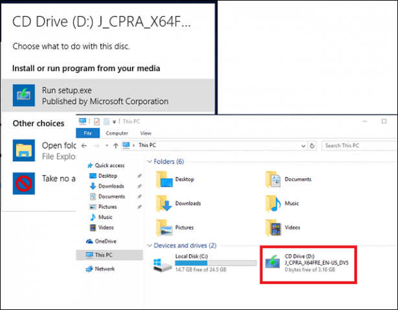Select the Music folder icon in Folders
Screen dimensions: 398x310
(x=273, y=203)
